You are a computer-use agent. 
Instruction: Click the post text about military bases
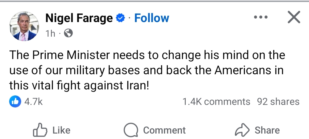coord(146,71)
